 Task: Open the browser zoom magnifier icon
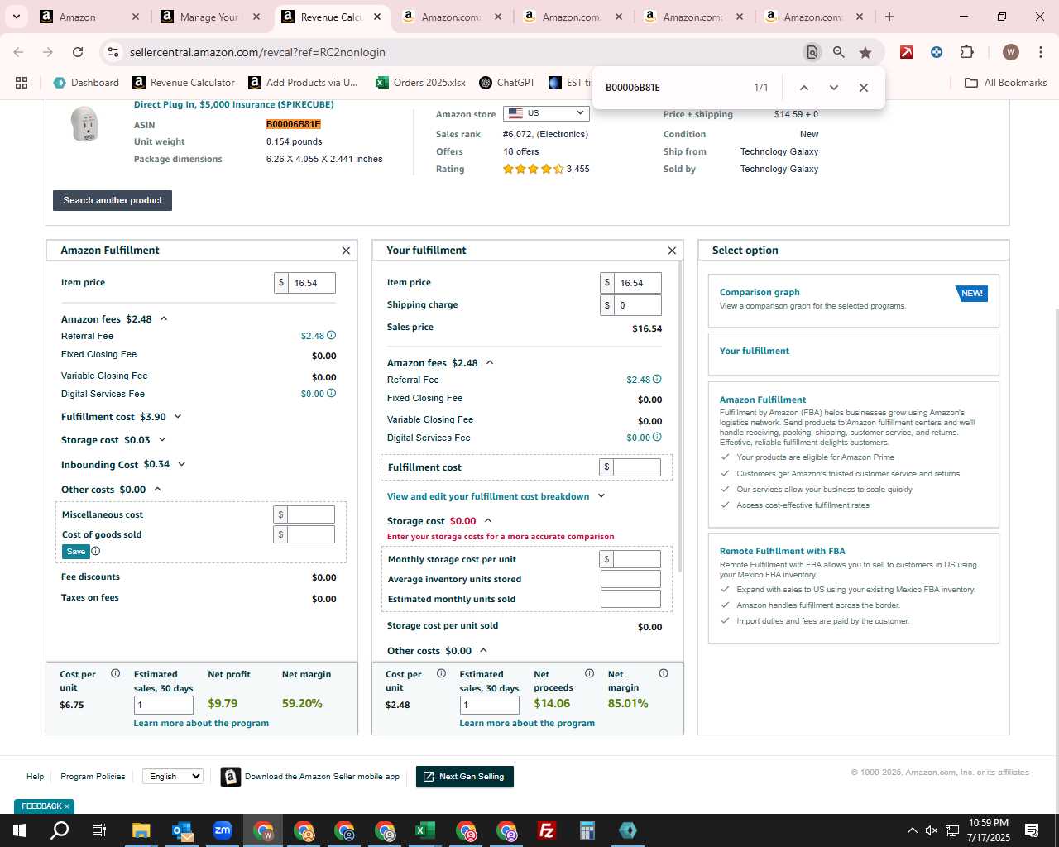click(x=839, y=52)
